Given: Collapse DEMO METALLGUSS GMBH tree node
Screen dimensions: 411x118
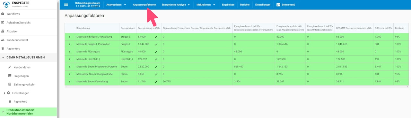Looking at the screenshot, I should [3, 58].
